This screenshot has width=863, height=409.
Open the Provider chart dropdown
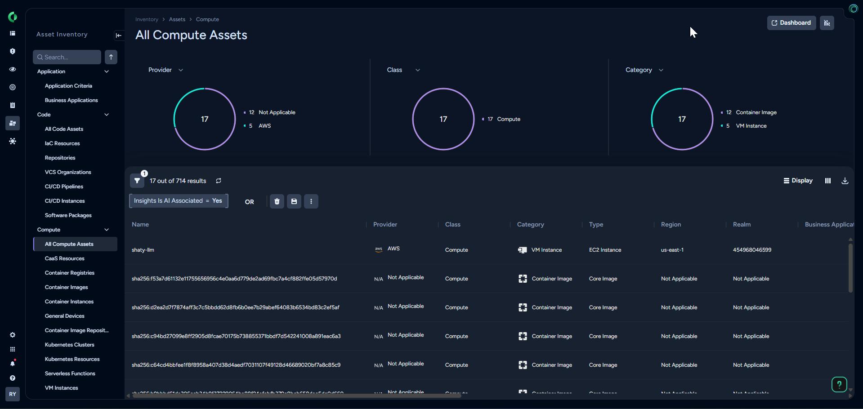180,70
